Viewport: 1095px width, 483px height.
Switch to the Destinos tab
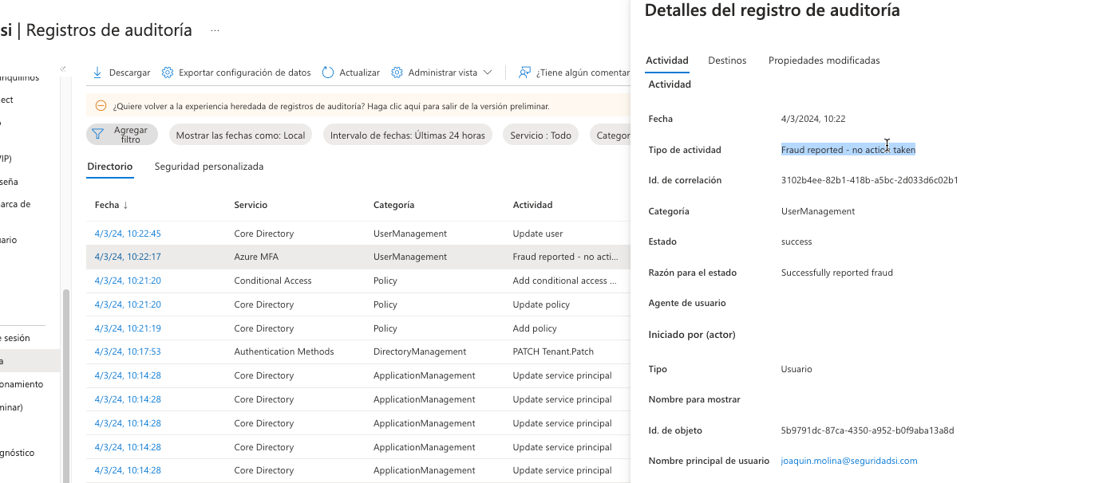(x=727, y=61)
